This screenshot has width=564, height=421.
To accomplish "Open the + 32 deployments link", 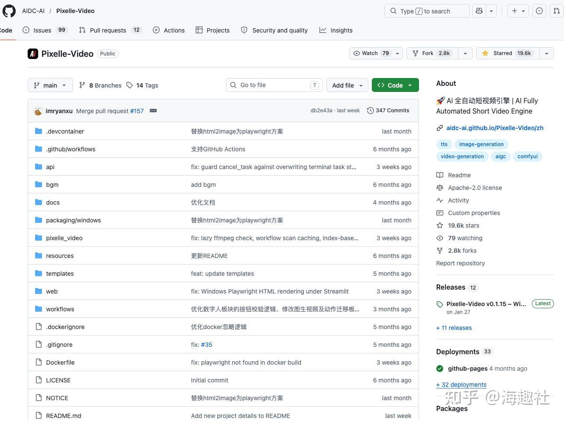I will pyautogui.click(x=461, y=385).
